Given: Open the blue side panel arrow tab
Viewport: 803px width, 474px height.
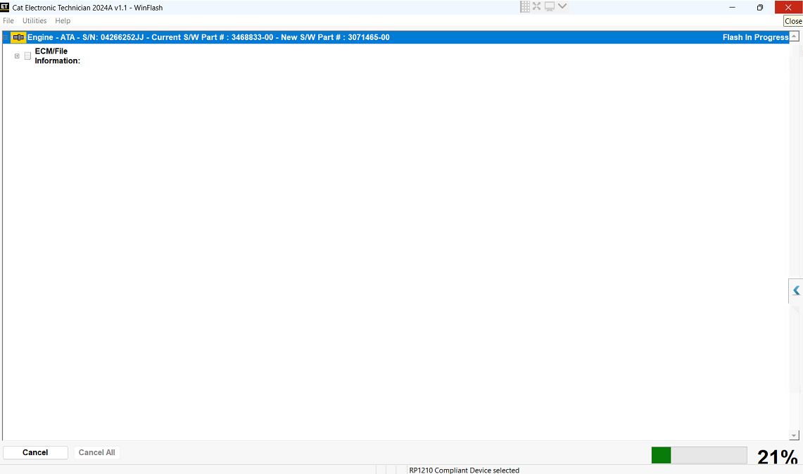Looking at the screenshot, I should pyautogui.click(x=796, y=290).
